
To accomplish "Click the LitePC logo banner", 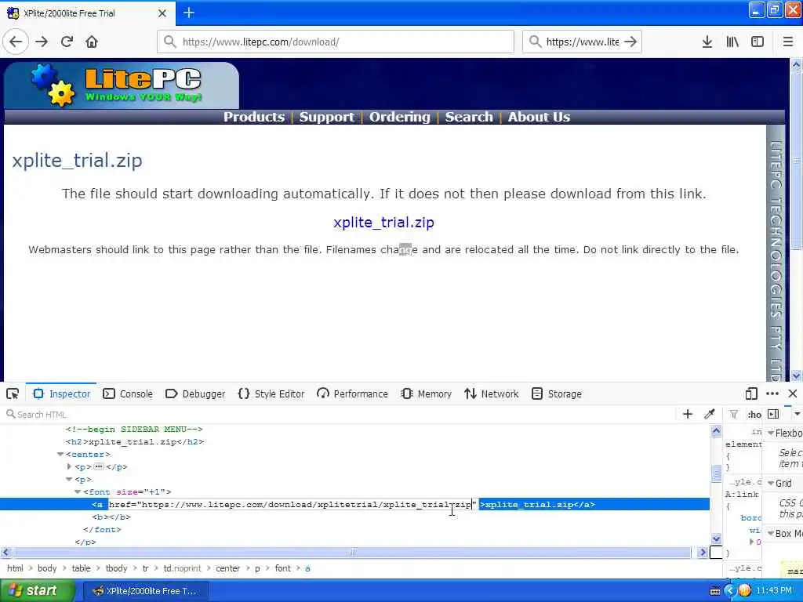I will [122, 85].
